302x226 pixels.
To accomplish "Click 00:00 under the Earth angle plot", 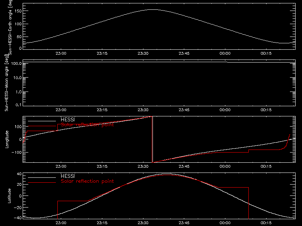I will point(225,53).
